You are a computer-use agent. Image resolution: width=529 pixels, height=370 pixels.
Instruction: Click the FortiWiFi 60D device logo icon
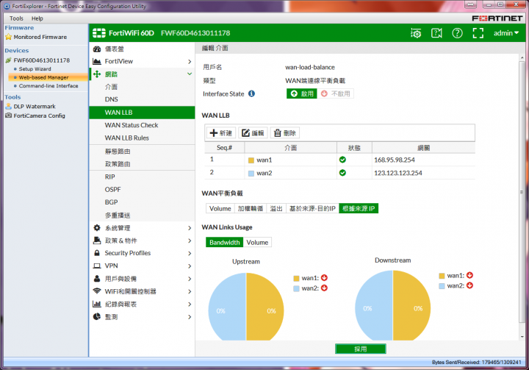click(99, 33)
